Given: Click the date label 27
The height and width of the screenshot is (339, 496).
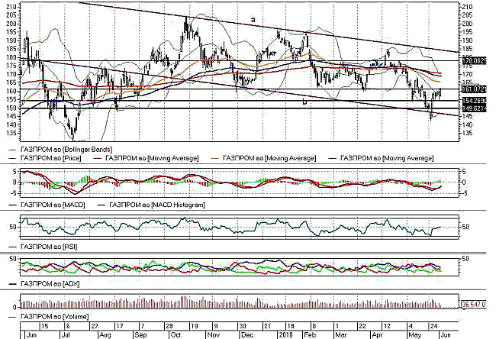Looking at the screenshot, I should pos(95,326).
